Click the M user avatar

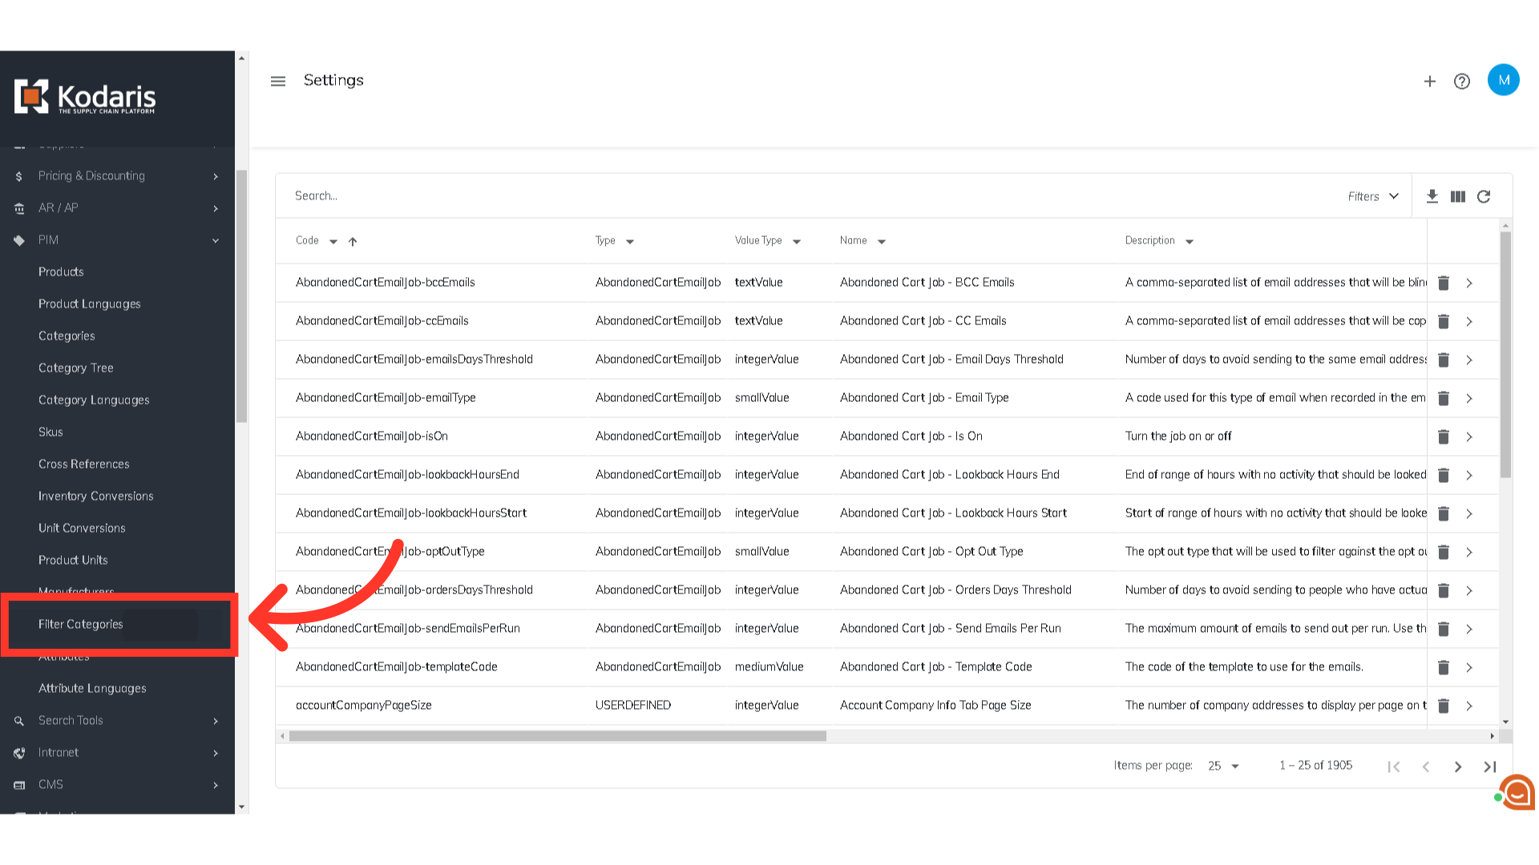point(1503,80)
